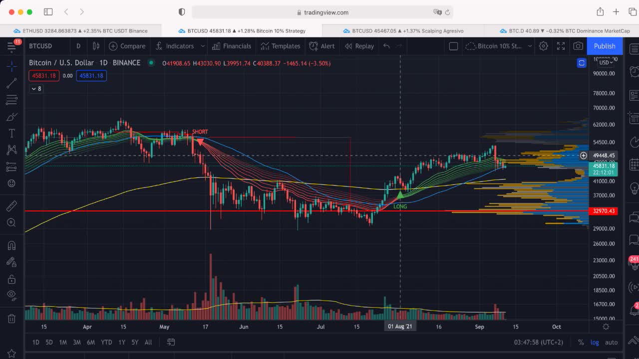Toggle hide all drawings eye icon
639x359 pixels.
[11, 295]
